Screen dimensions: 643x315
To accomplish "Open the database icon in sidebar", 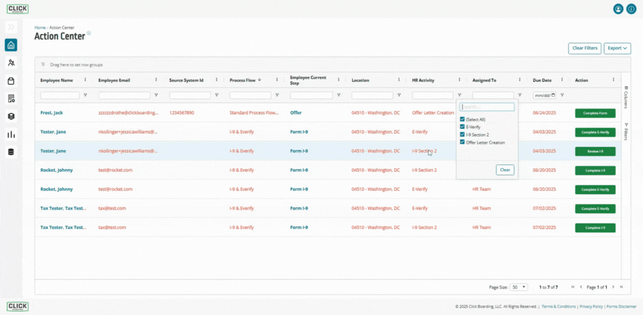I will tap(11, 152).
